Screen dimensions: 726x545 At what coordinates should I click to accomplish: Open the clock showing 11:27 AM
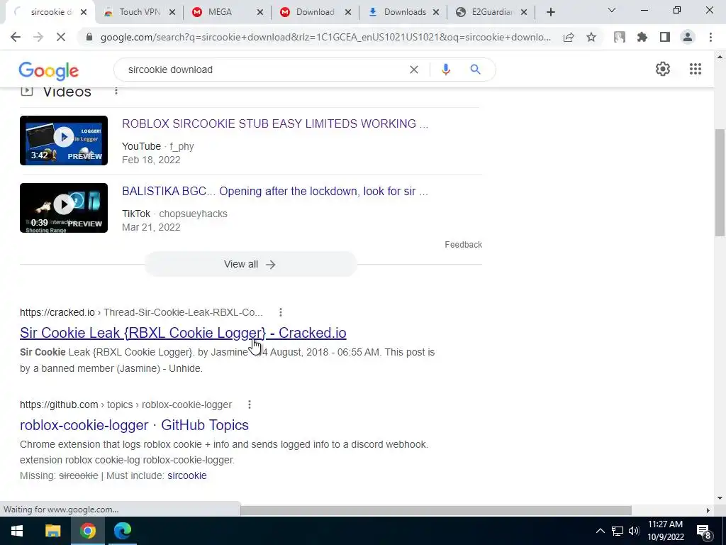666,531
